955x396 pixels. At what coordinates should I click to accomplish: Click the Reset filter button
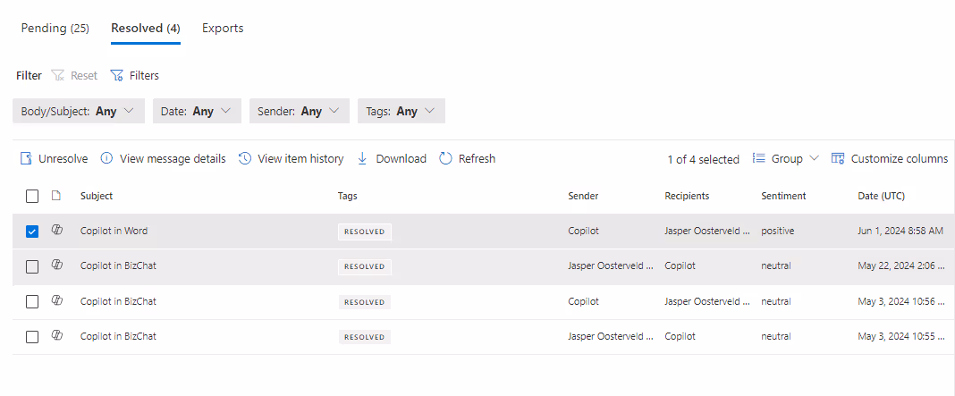(74, 76)
